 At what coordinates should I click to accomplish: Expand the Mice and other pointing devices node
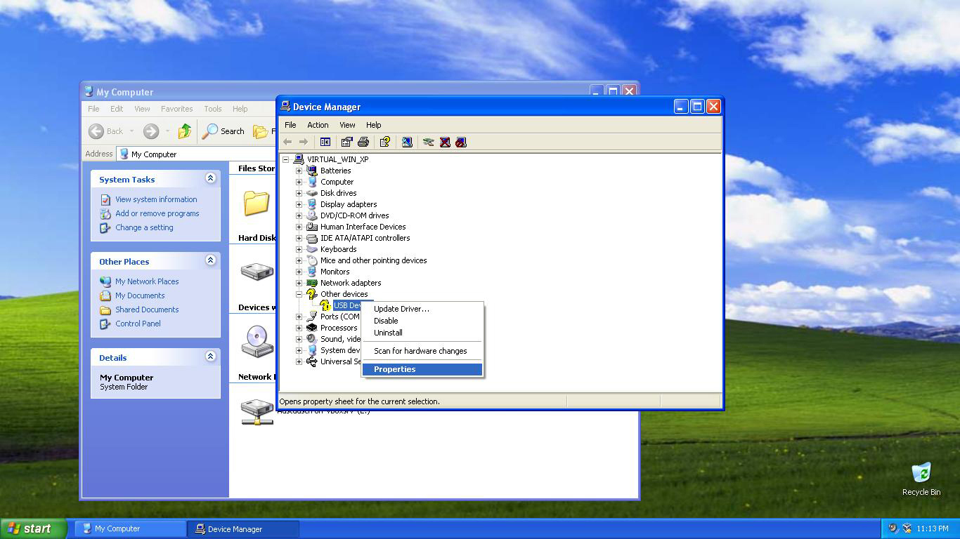[299, 260]
